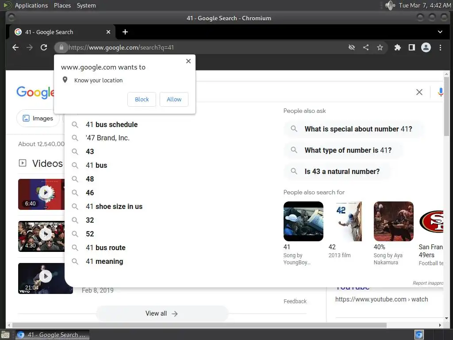Click the date and time clock
Screen dimensions: 453x340
[x=425, y=5]
